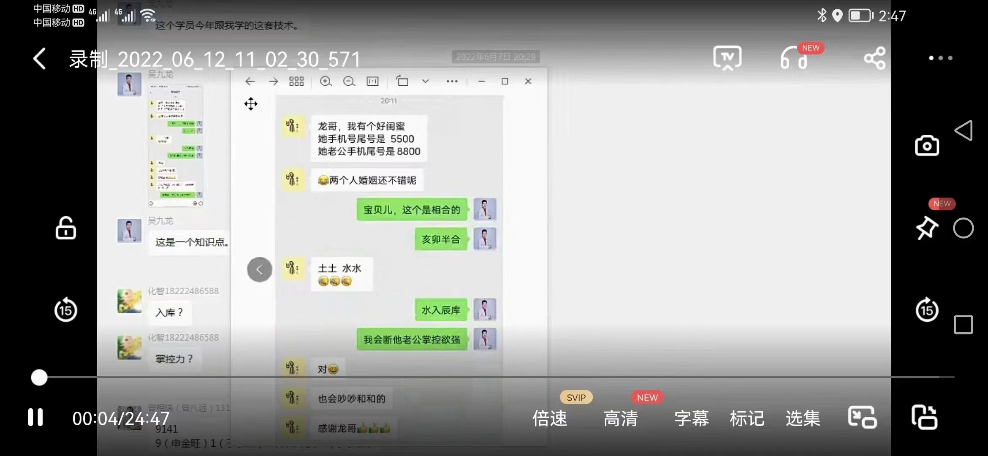Rewind the video 15 seconds
This screenshot has width=988, height=456.
coord(65,309)
